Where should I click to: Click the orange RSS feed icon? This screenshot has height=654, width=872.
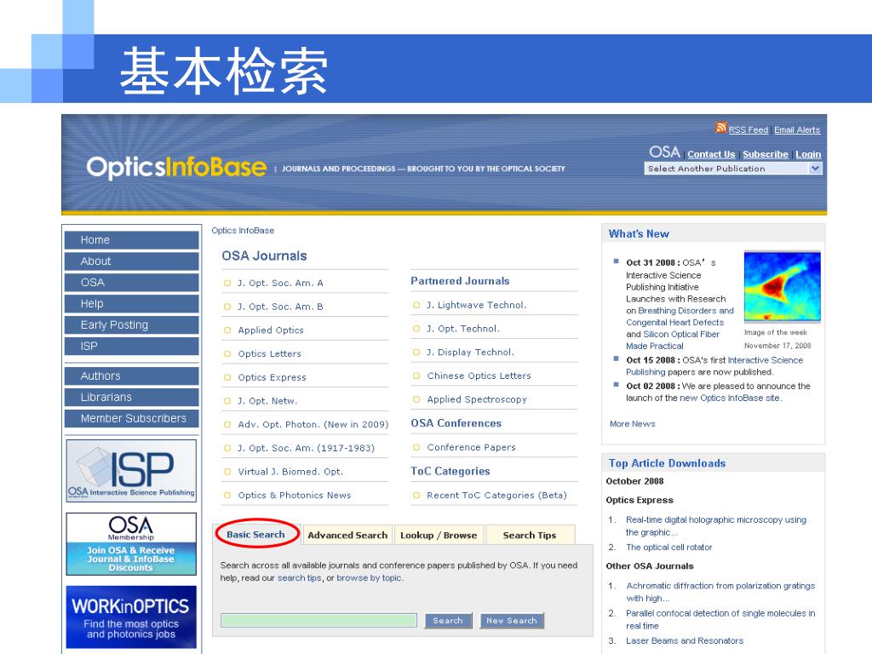720,128
